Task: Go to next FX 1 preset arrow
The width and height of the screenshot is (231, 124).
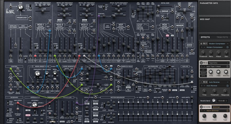Action: click(x=204, y=47)
